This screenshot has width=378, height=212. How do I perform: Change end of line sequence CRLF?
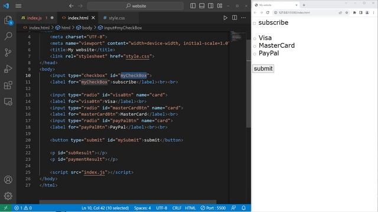click(x=177, y=208)
